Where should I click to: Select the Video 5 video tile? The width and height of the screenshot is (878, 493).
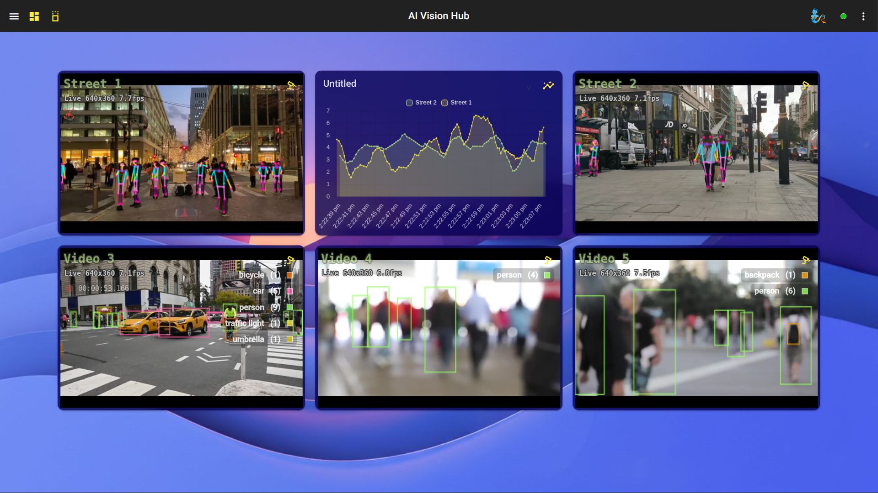point(696,347)
